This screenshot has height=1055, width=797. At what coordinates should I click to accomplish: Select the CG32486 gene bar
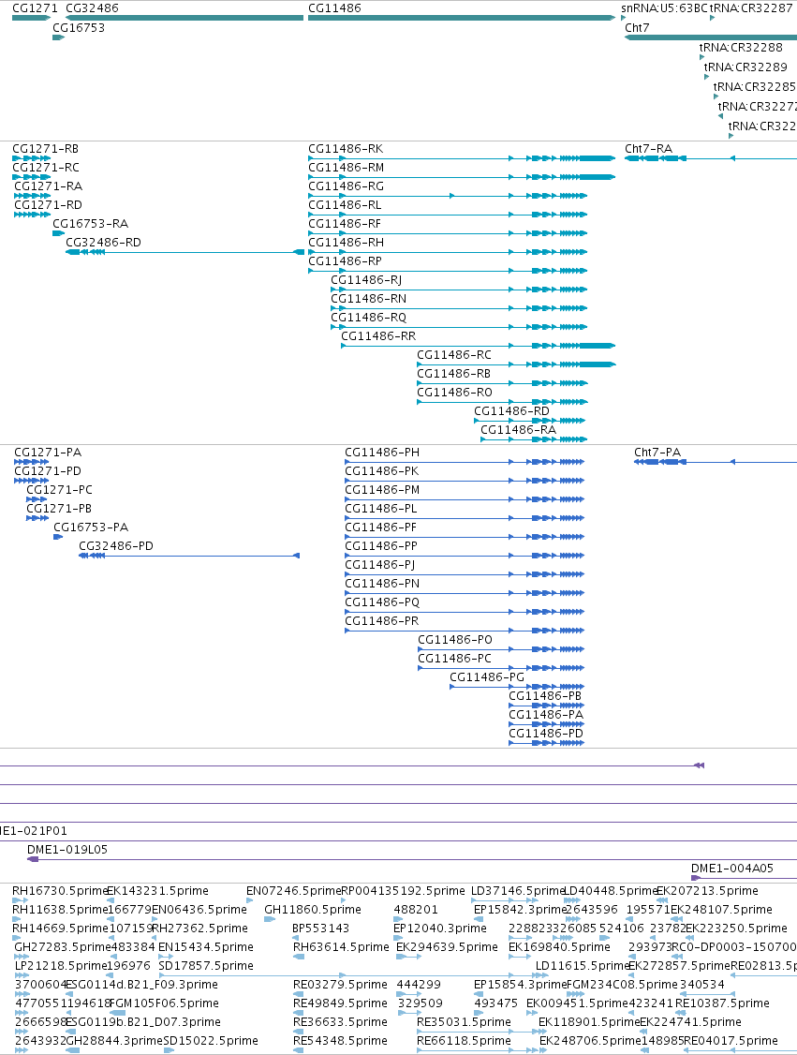(184, 18)
